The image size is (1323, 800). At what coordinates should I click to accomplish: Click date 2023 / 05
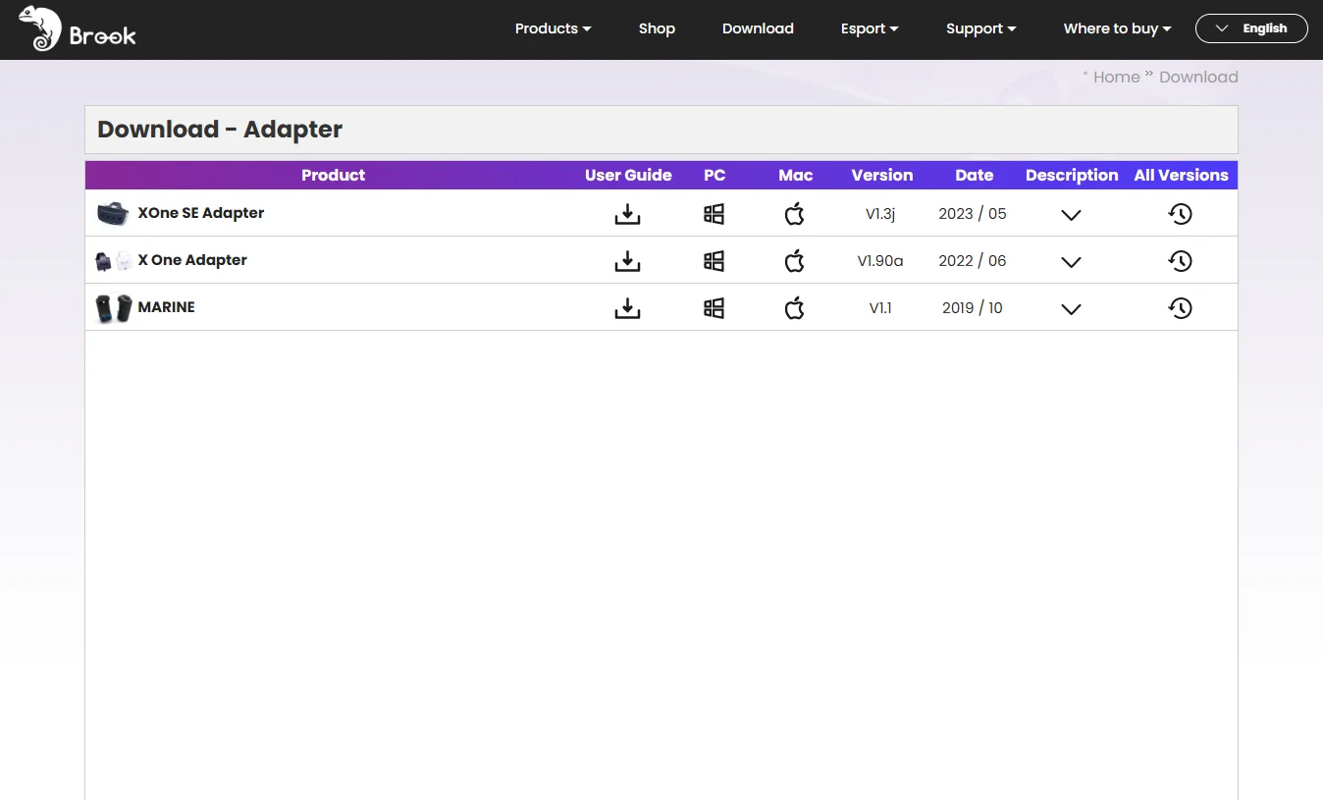973,214
